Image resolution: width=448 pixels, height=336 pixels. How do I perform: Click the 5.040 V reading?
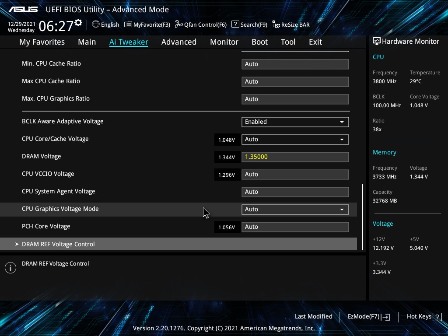pos(419,248)
